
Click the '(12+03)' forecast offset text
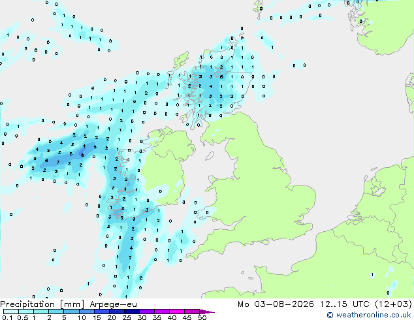pyautogui.click(x=393, y=304)
